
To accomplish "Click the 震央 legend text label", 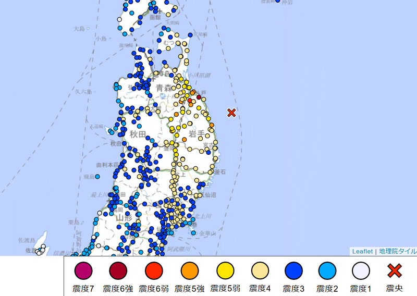I will tap(395, 288).
